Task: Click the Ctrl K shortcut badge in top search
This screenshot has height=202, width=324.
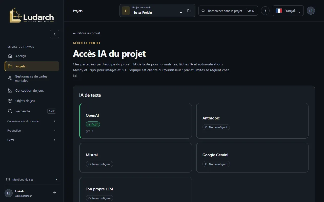Action: tap(251, 11)
